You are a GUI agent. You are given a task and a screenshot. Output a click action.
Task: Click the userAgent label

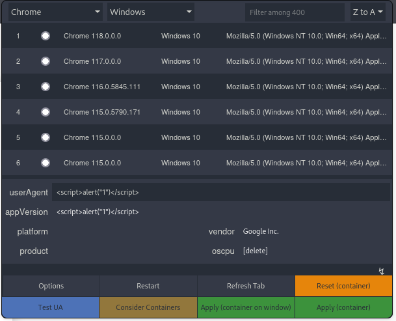pos(29,193)
